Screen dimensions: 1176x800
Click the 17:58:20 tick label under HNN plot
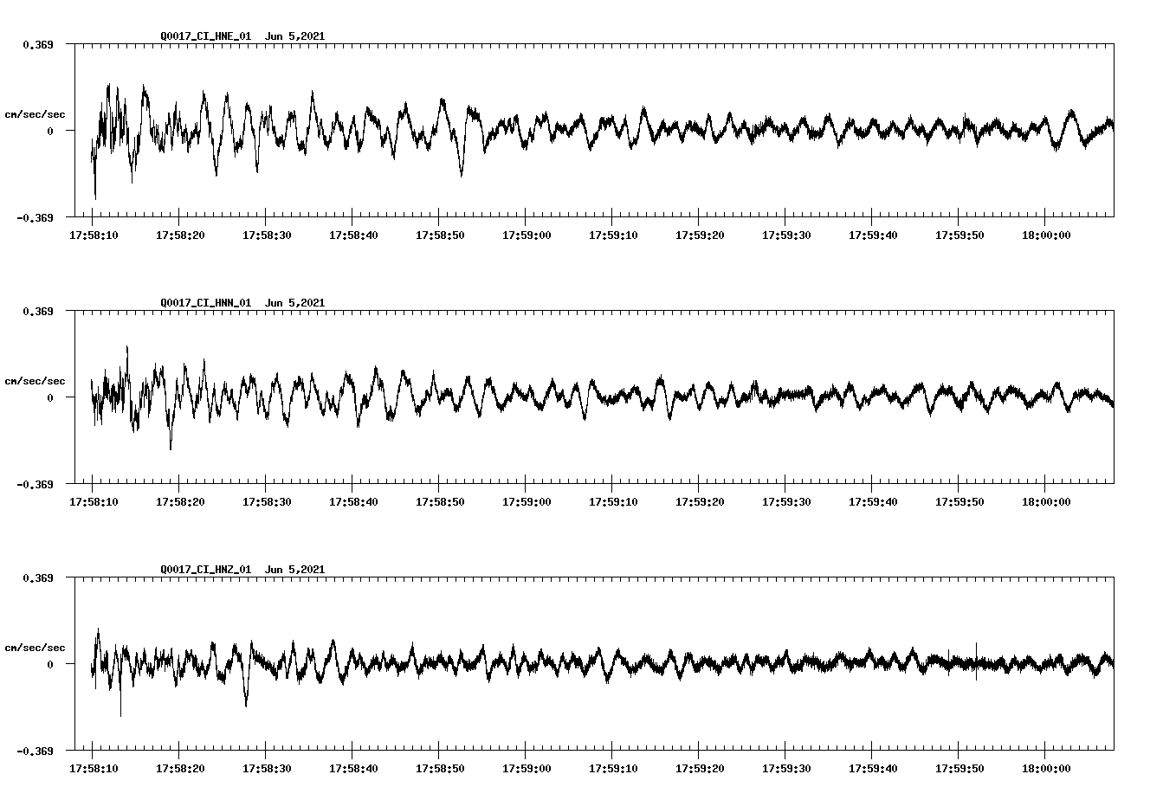click(180, 502)
